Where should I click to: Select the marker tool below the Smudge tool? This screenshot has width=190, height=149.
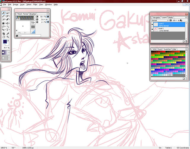(7, 19)
